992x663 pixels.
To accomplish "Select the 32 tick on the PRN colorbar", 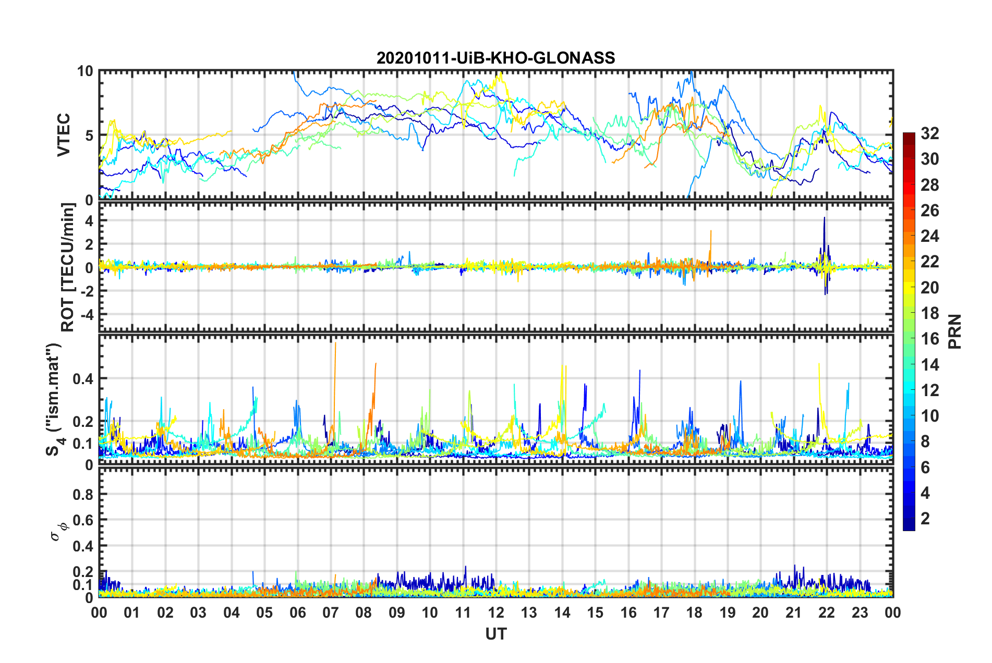I will [x=929, y=133].
